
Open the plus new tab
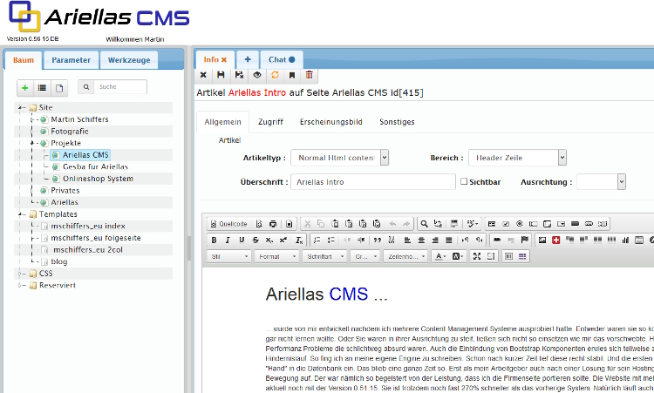tap(248, 59)
